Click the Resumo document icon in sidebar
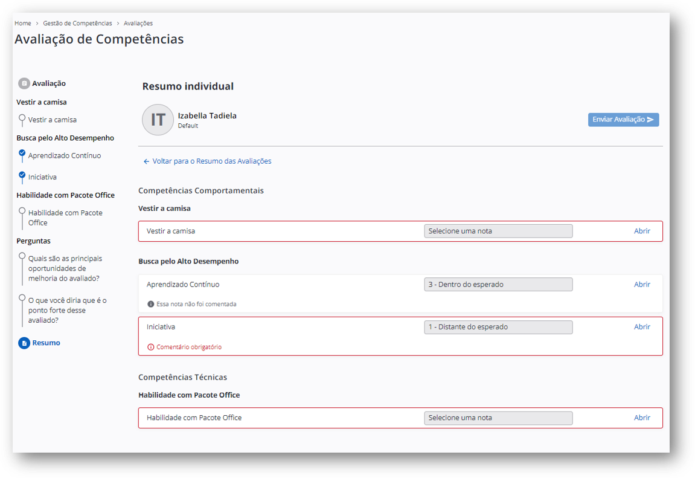Screen dimensions: 695x478 (24, 343)
